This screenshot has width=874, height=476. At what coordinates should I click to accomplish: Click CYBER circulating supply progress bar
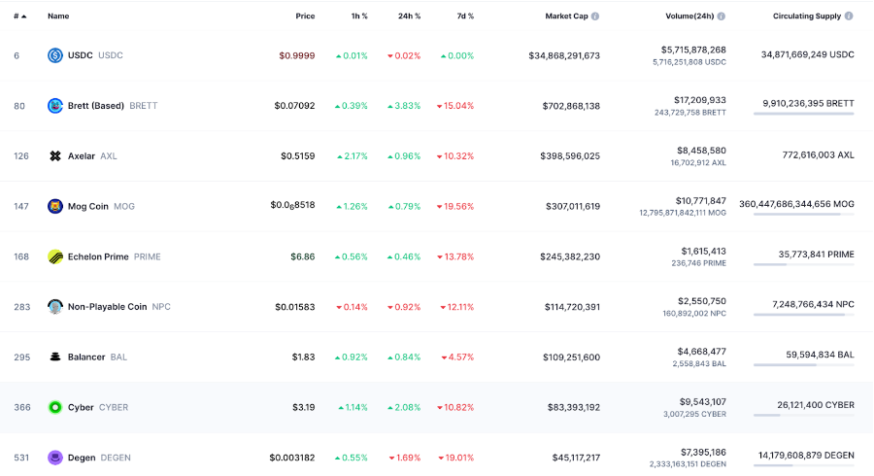pos(804,415)
